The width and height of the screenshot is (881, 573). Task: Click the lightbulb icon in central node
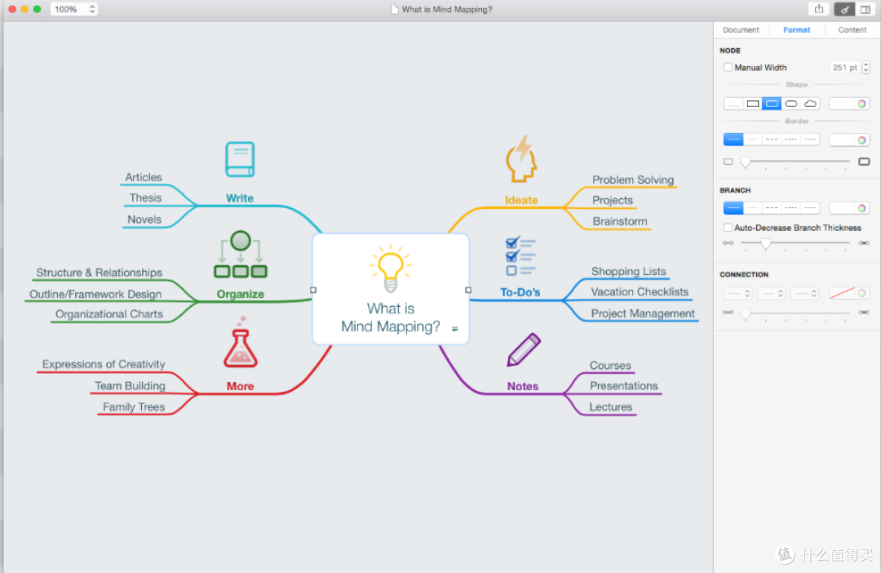391,269
